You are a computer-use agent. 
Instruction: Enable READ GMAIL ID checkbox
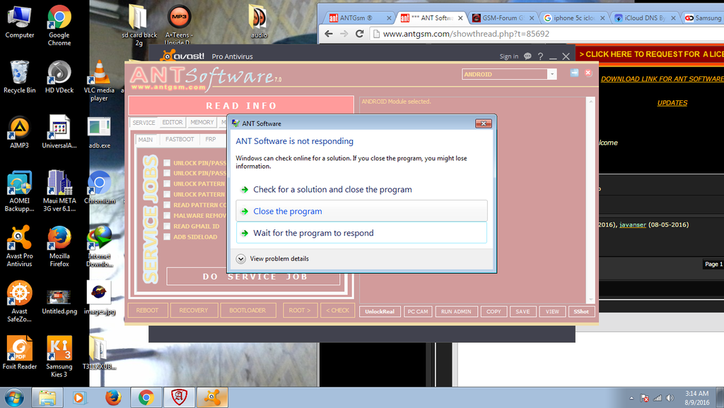click(x=167, y=226)
